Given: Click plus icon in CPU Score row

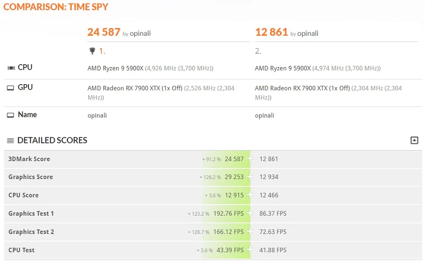Looking at the screenshot, I should tap(250, 195).
